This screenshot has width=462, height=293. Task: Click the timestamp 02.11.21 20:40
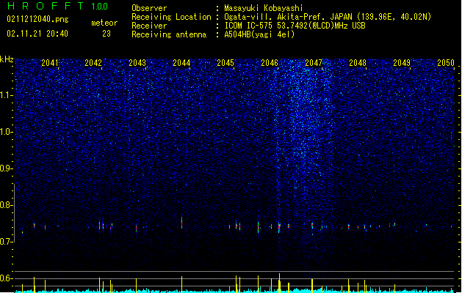click(37, 34)
